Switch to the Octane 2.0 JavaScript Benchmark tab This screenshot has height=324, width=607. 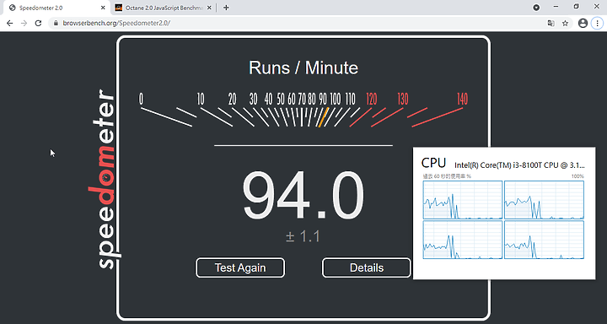(164, 8)
